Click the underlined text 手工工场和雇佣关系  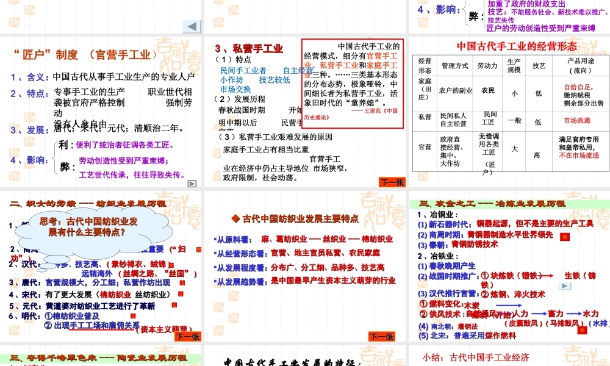click(104, 326)
